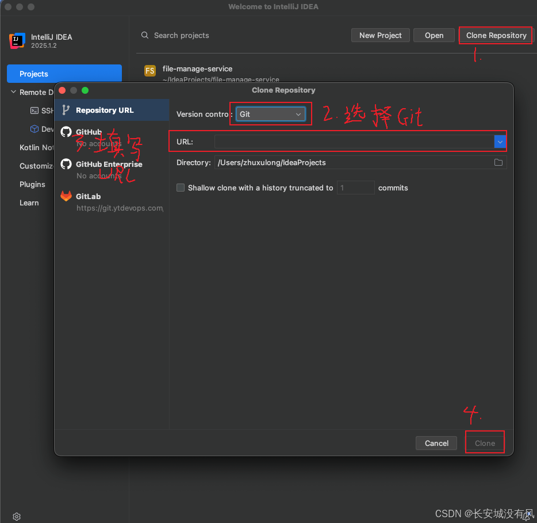Open the Plugins section
This screenshot has width=537, height=523.
32,184
